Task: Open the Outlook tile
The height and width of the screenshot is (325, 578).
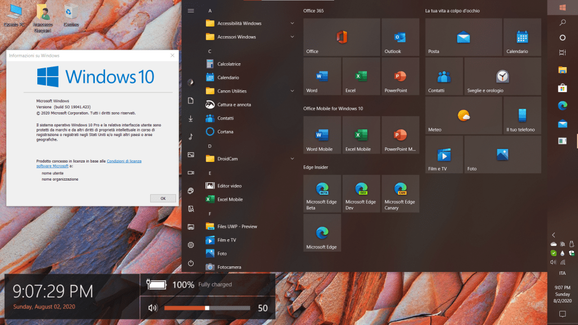Action: [x=400, y=37]
